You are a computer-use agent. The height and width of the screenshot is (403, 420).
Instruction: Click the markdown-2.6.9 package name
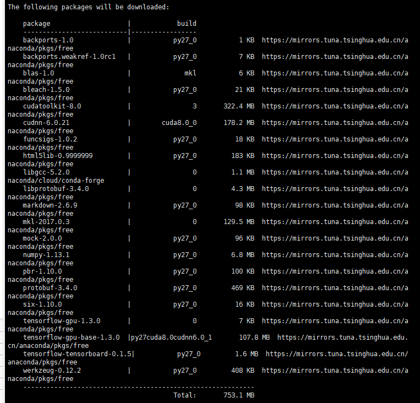click(50, 205)
